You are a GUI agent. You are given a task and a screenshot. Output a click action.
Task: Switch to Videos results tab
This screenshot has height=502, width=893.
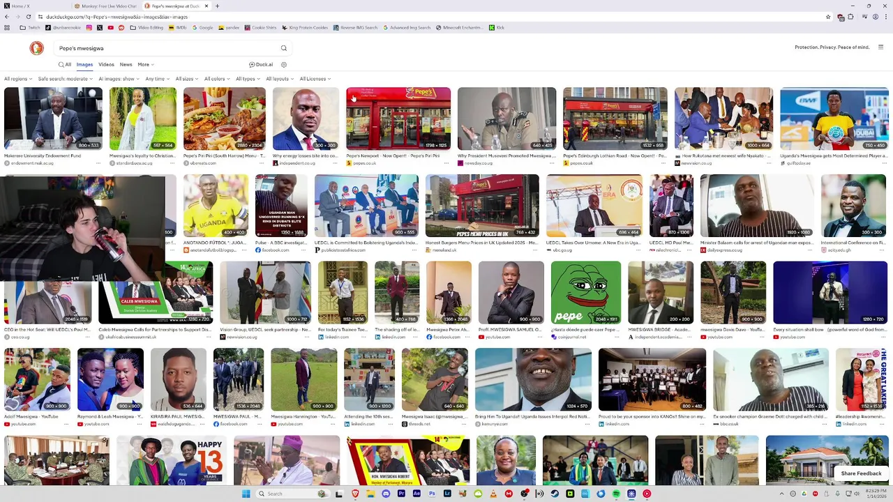click(106, 64)
